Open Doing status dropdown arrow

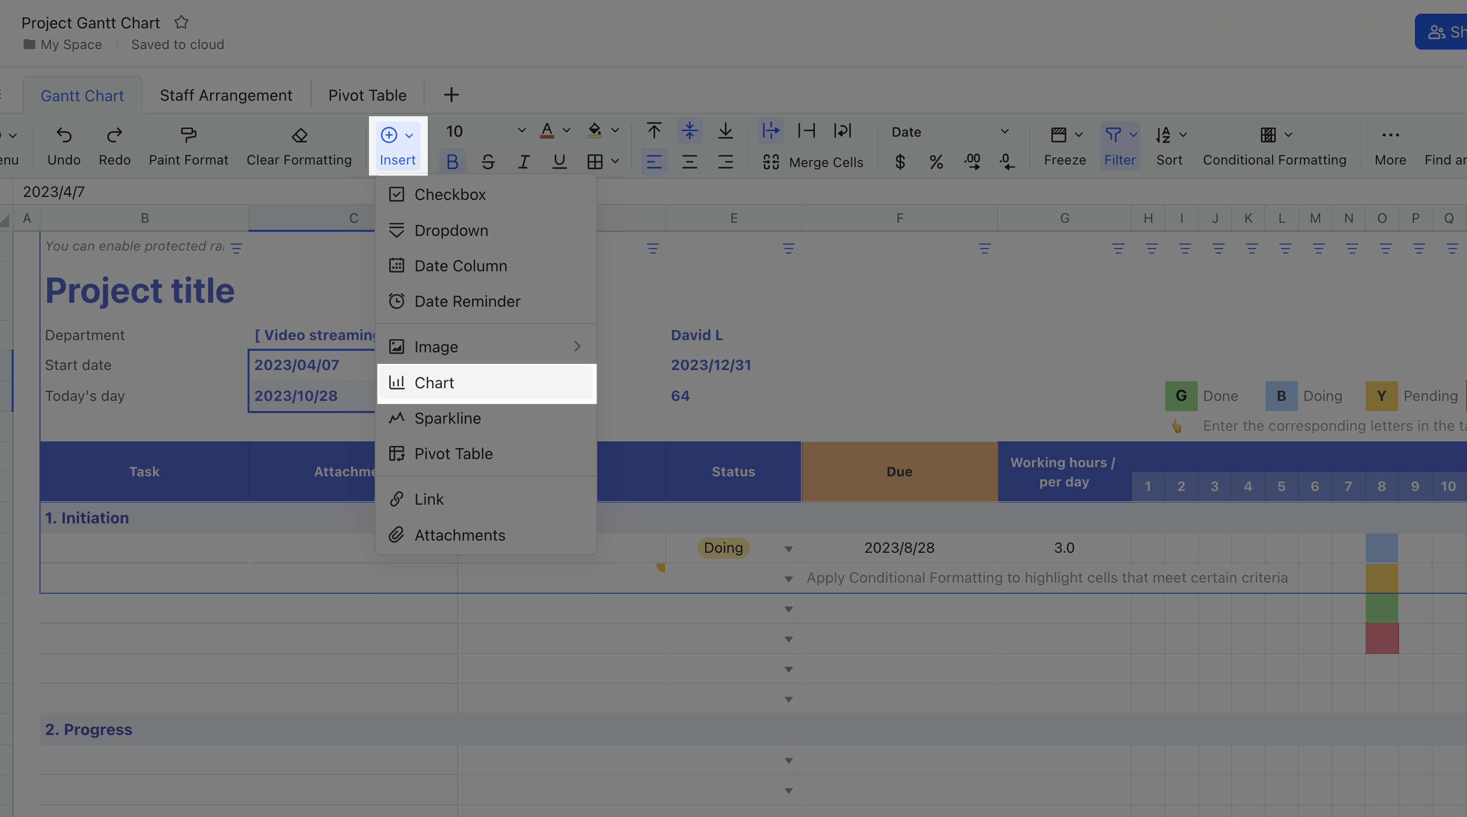(x=788, y=549)
